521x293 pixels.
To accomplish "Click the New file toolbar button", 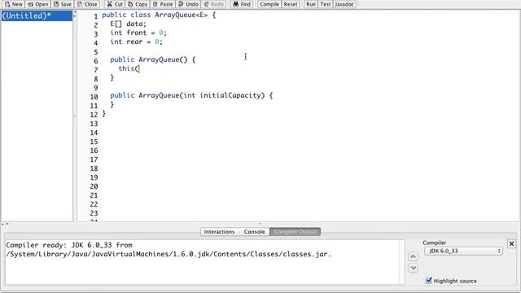I will 13,4.
